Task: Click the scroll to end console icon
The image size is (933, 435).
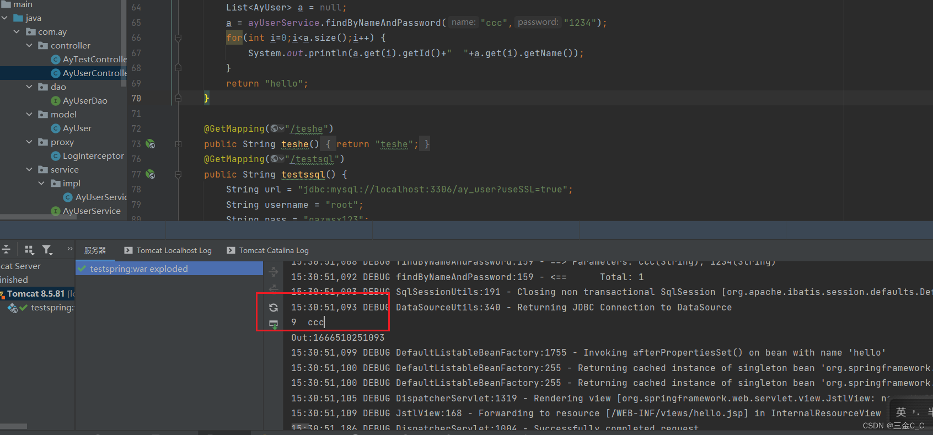Action: tap(274, 324)
